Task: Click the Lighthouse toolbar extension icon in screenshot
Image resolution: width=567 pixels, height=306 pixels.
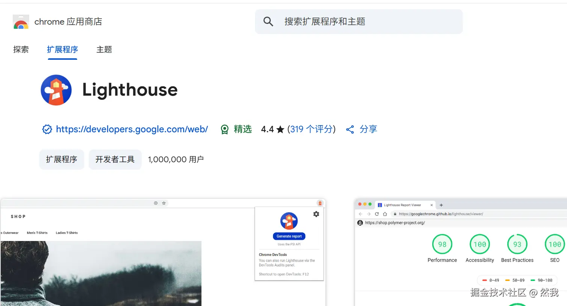Action: [x=320, y=203]
